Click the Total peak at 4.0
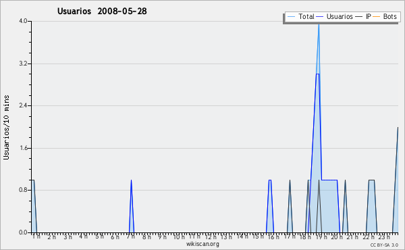This screenshot has height=250, width=405. 319,24
